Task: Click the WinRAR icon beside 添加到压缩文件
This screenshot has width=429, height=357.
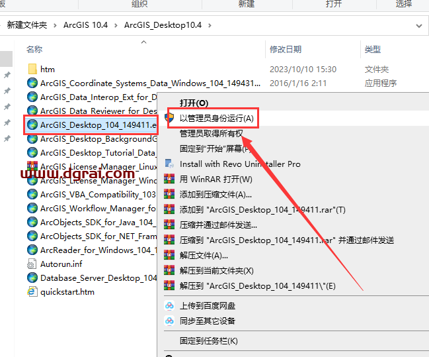Action: coord(169,194)
